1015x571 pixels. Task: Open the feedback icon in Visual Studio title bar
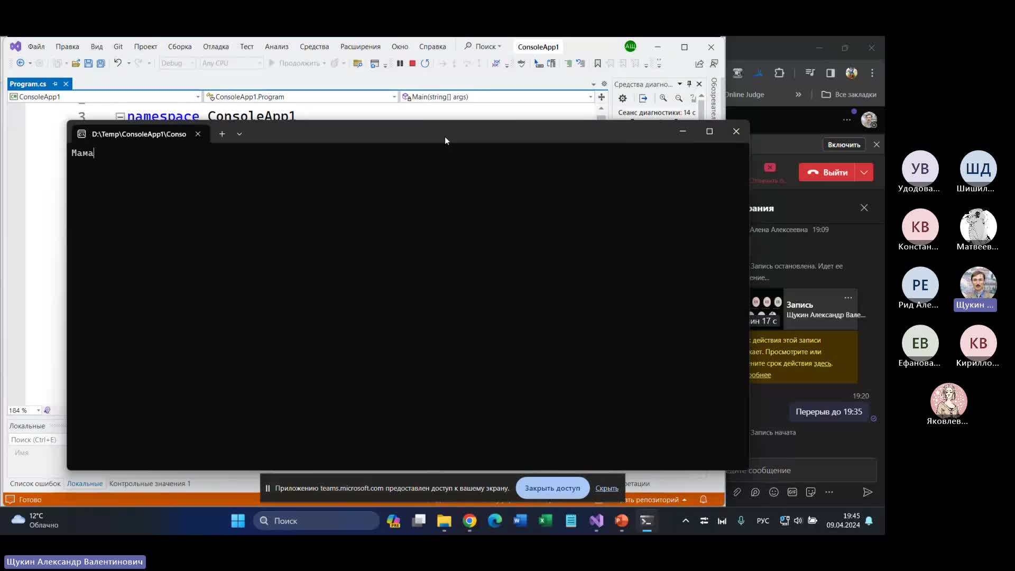point(714,63)
